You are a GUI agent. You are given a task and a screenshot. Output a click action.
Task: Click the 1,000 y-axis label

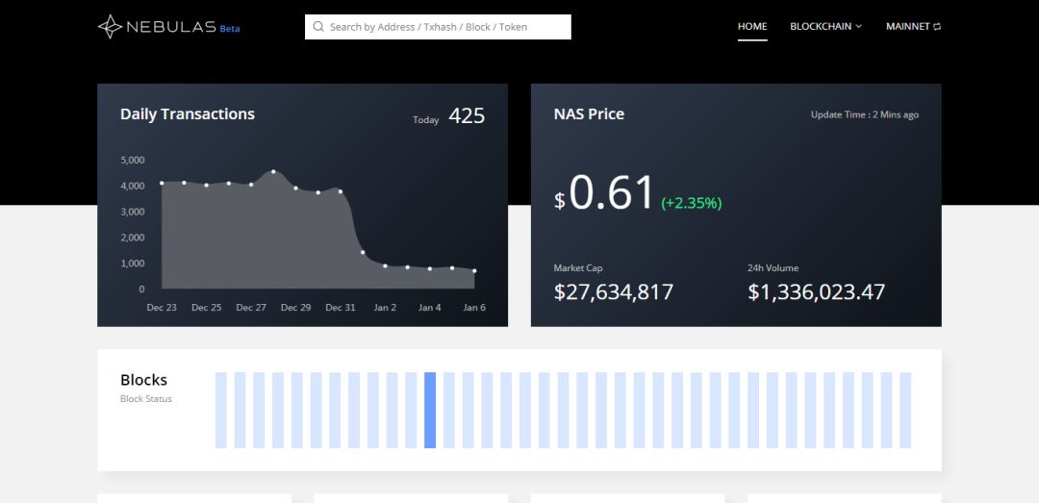pos(133,264)
